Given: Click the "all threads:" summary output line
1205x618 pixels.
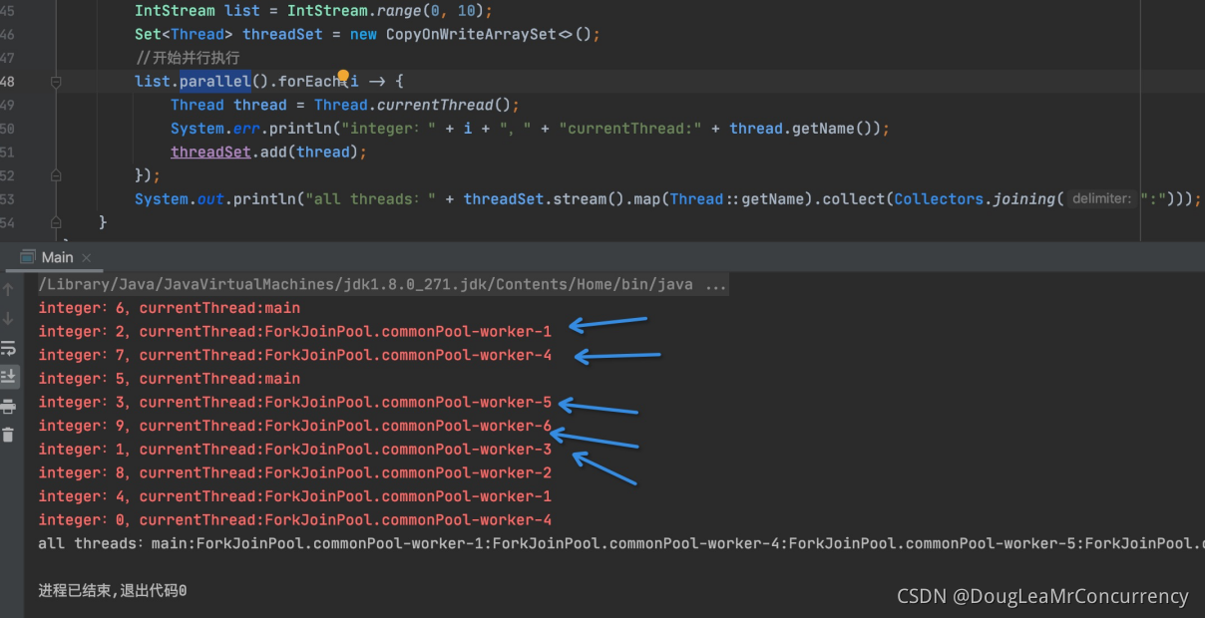Looking at the screenshot, I should tap(620, 544).
